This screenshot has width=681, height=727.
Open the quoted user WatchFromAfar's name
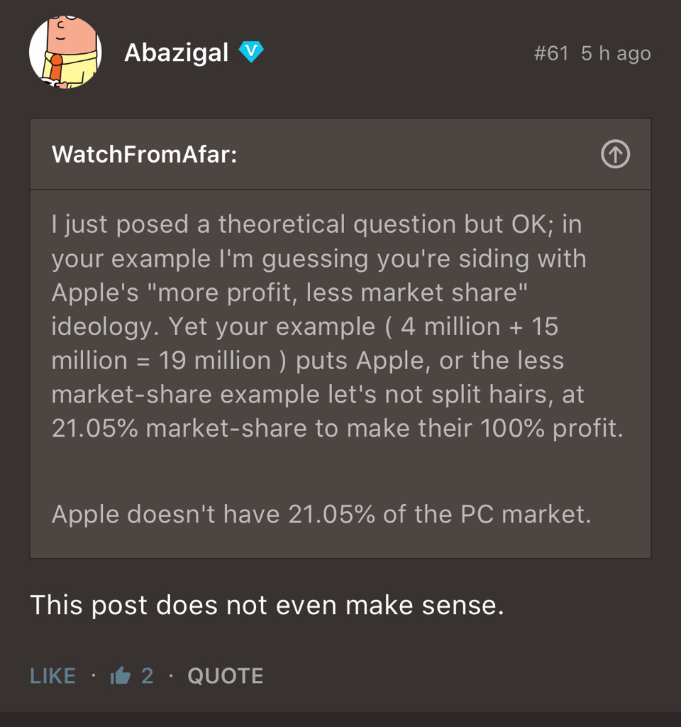pos(144,154)
